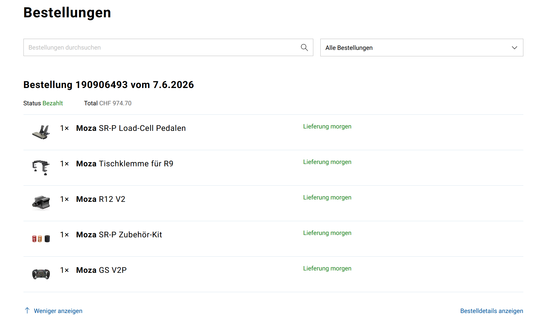Open Moza SR-P Zubehör-Kit product
The height and width of the screenshot is (335, 543).
[x=119, y=235]
